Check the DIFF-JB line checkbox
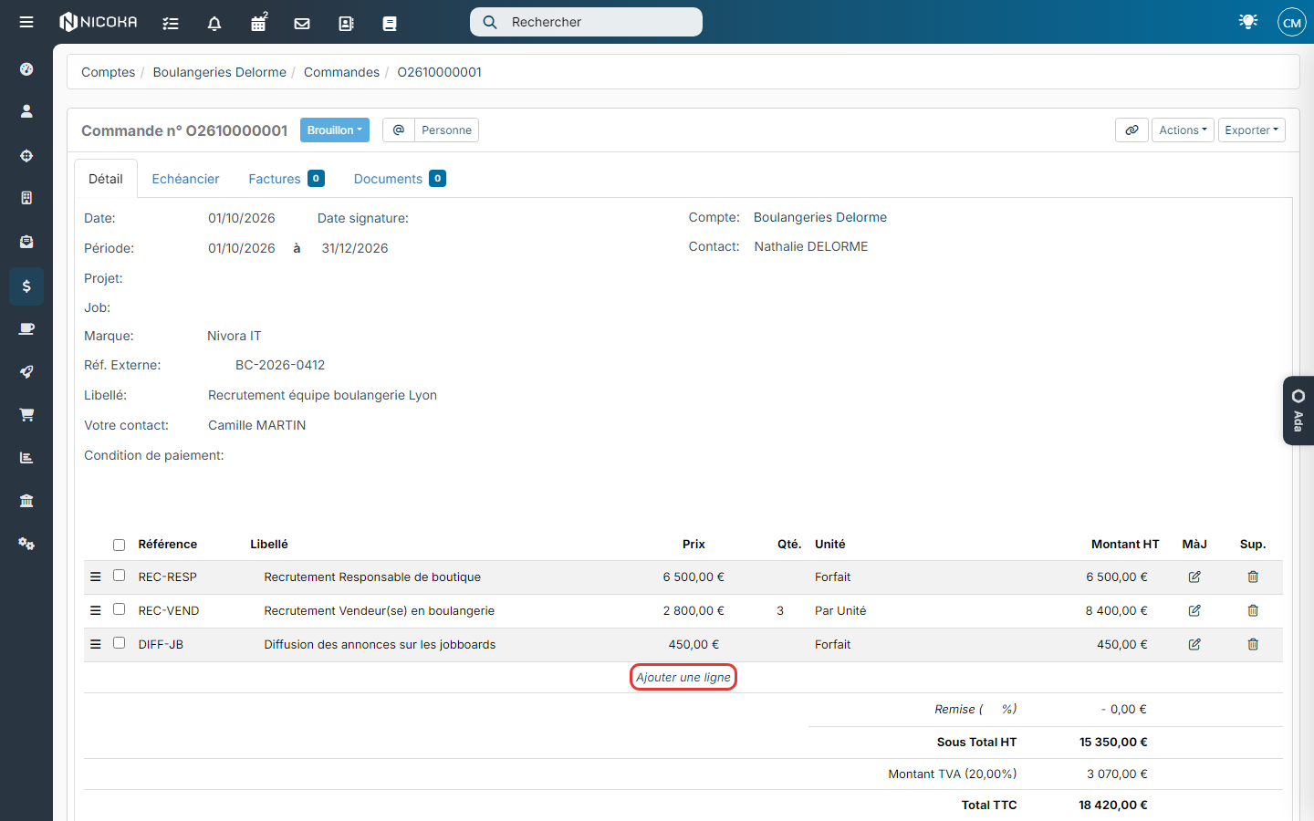1314x821 pixels. pos(119,643)
